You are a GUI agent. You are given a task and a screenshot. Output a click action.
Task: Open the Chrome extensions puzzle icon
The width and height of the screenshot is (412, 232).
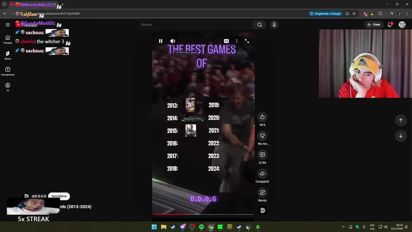pyautogui.click(x=380, y=14)
